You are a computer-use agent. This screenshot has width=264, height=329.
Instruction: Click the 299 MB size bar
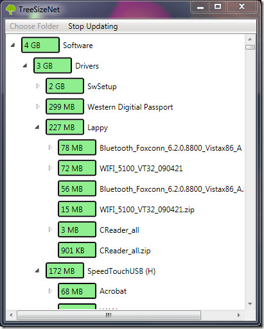pyautogui.click(x=65, y=106)
